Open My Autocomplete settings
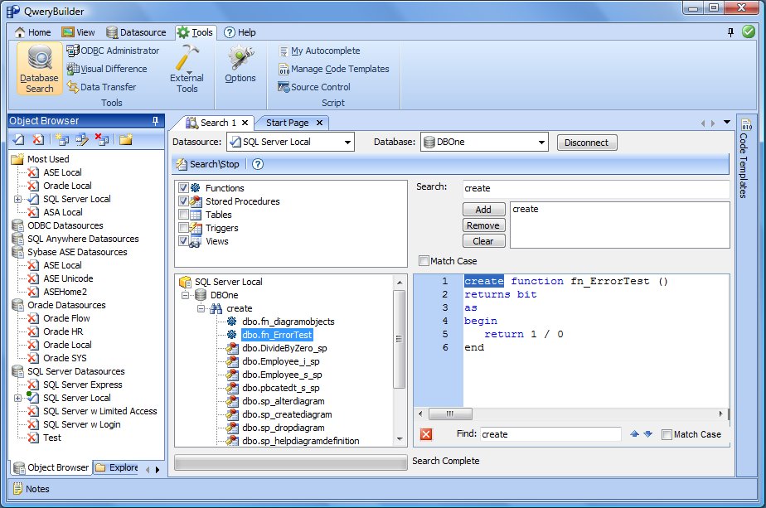Image resolution: width=766 pixels, height=508 pixels. [319, 51]
